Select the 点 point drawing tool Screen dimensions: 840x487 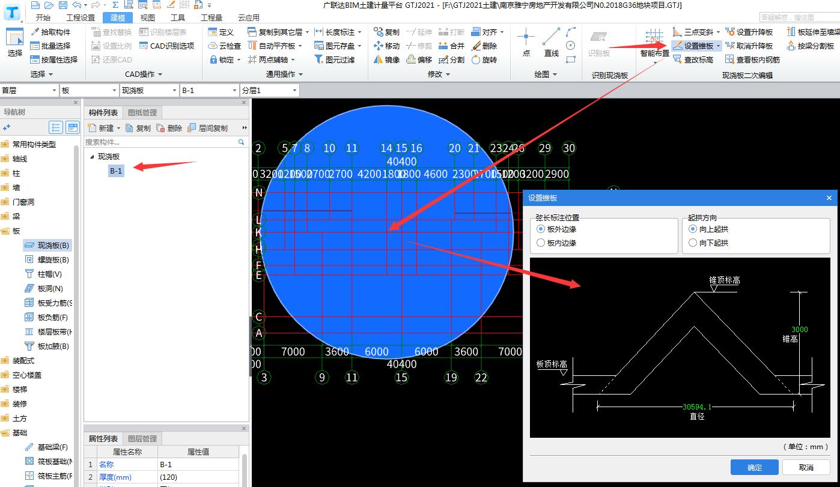pos(526,42)
